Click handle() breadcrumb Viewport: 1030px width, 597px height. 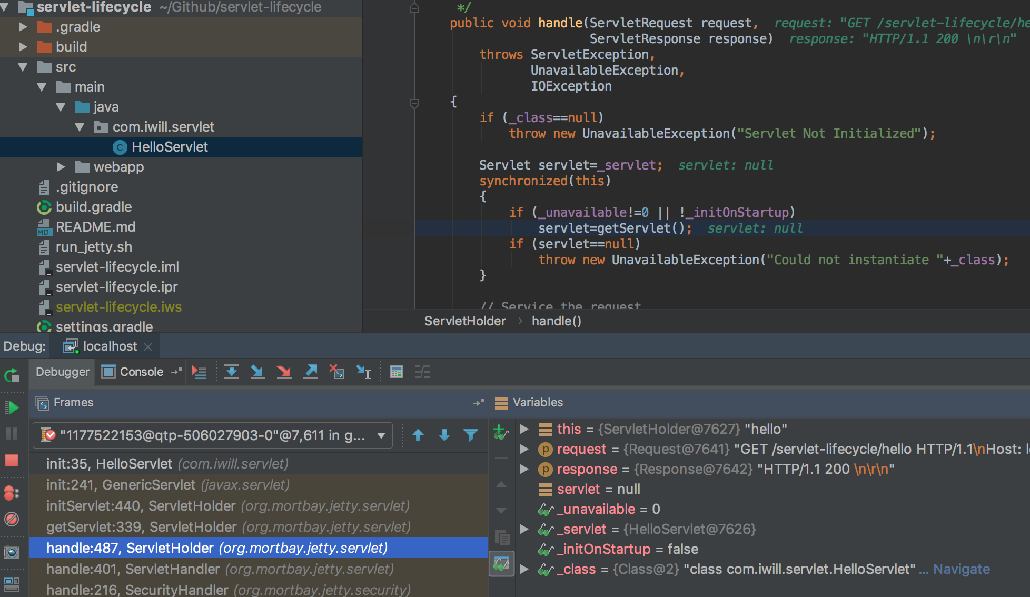pos(556,321)
